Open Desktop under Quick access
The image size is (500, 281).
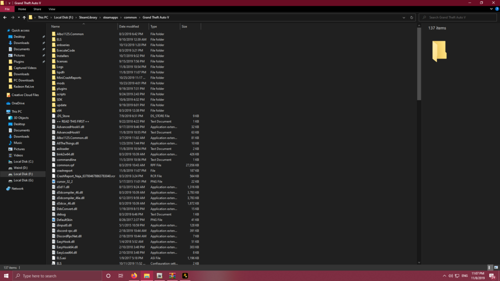(19, 36)
